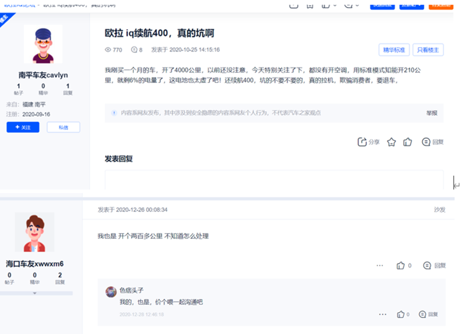Viewport: 466px width, 334px height.
Task: Click the 沙发 floor label
Action: click(440, 210)
